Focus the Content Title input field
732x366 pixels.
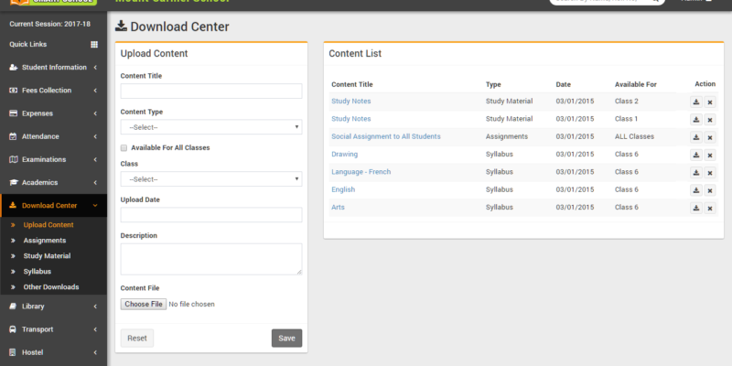(211, 91)
